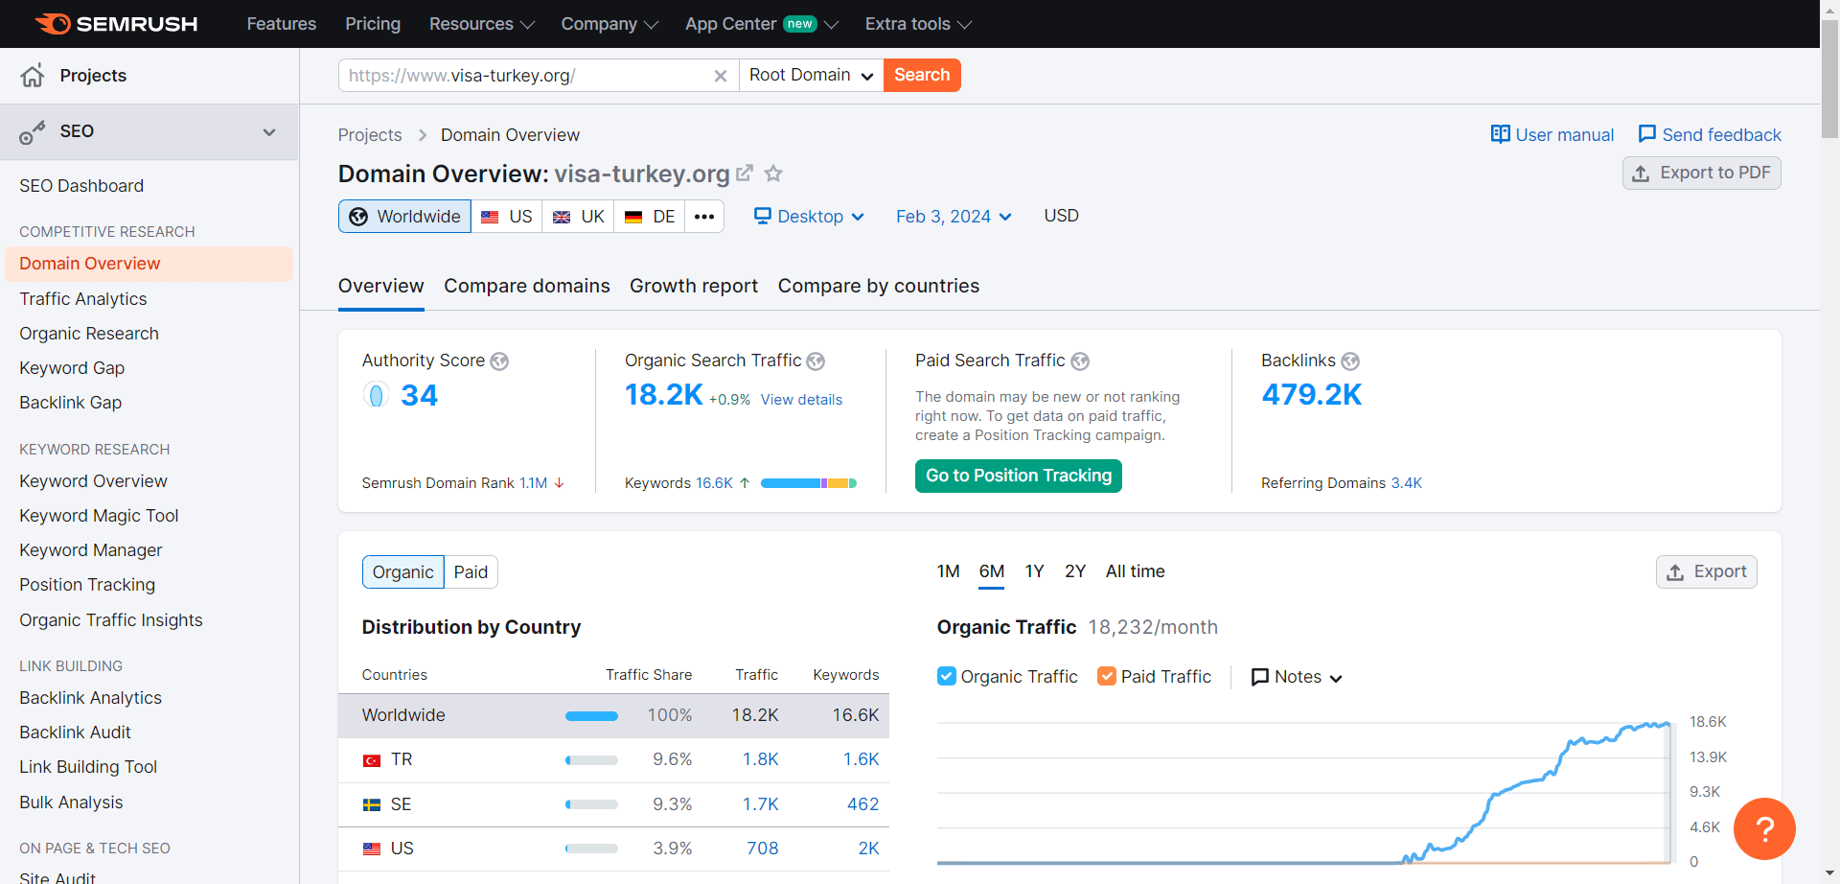Click the Keywords up arrow icon
The height and width of the screenshot is (884, 1840).
745,483
